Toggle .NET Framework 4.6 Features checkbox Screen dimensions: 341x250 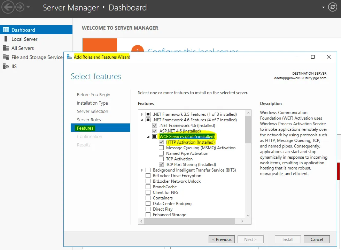click(x=148, y=120)
